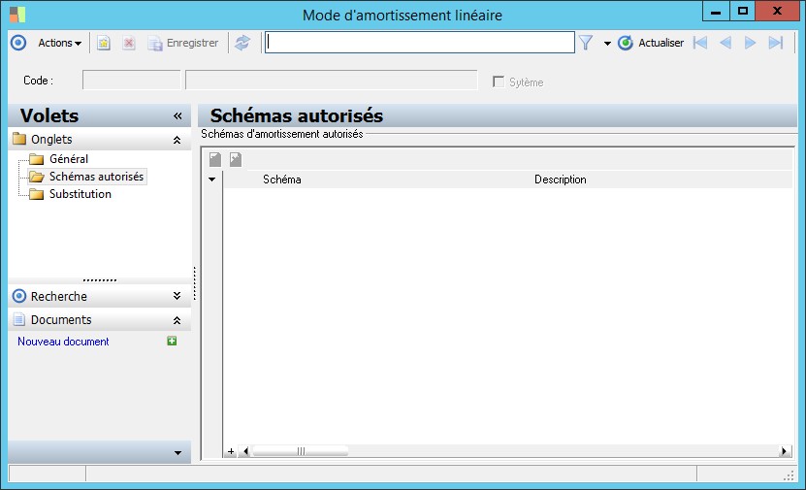
Task: Click the horizontal scrollbar right arrow
Action: [x=784, y=451]
